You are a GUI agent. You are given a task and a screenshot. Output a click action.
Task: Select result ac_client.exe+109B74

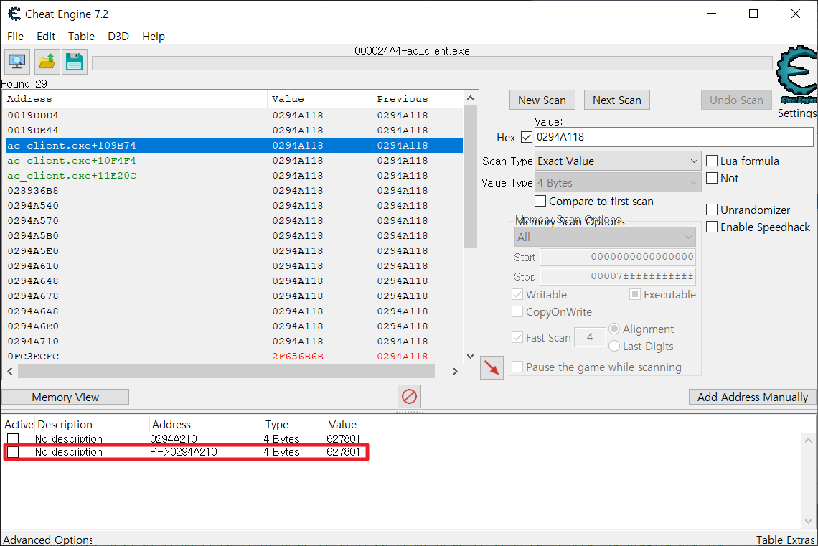234,145
